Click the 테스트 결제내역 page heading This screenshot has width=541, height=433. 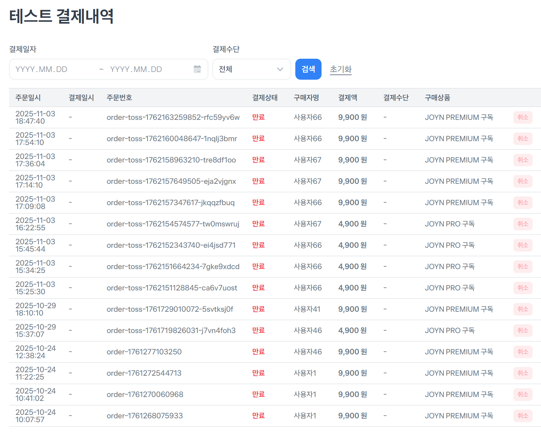coord(61,16)
